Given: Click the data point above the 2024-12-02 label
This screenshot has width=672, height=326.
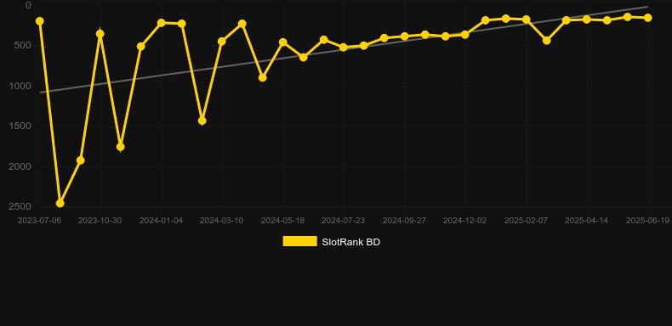Looking at the screenshot, I should [x=465, y=34].
